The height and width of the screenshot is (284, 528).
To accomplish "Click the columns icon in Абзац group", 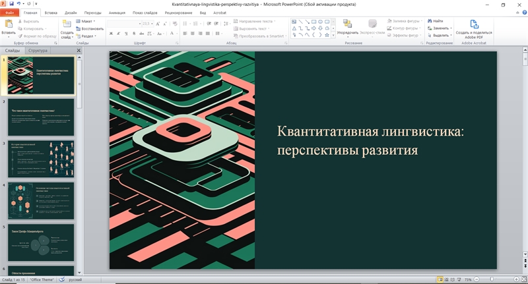I will 218,33.
